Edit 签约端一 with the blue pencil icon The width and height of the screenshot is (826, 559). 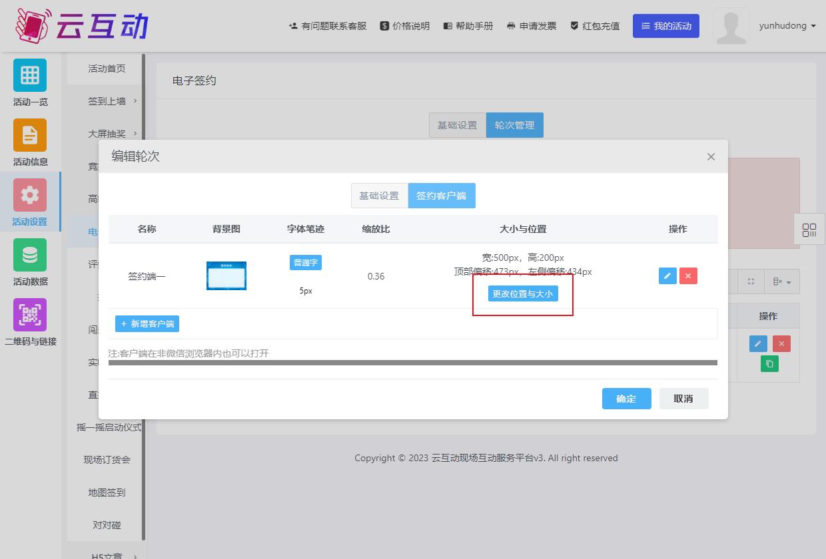tap(667, 276)
